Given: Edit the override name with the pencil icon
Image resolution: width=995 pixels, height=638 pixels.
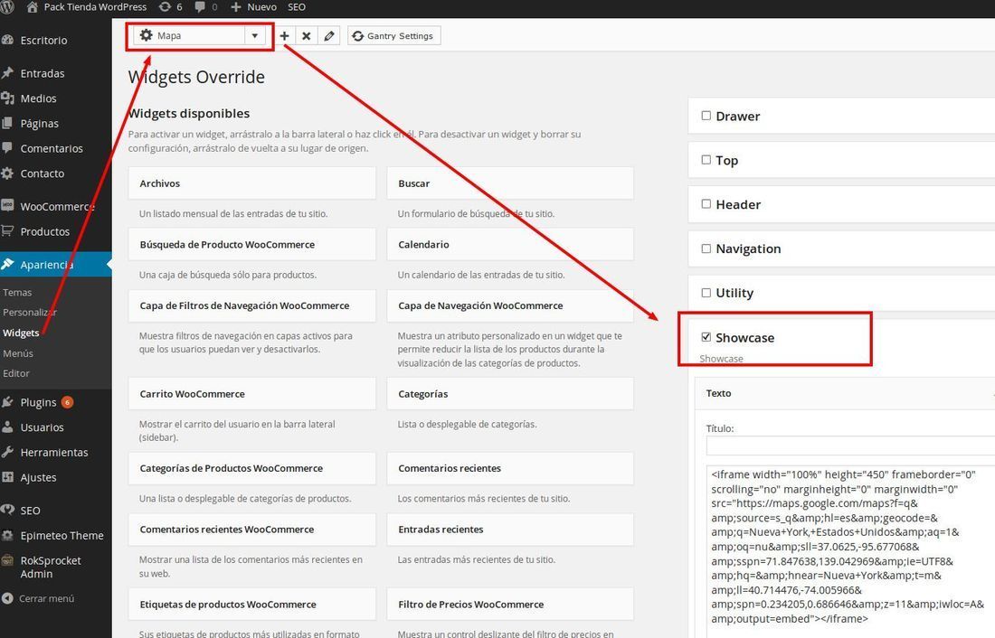Looking at the screenshot, I should pyautogui.click(x=328, y=35).
